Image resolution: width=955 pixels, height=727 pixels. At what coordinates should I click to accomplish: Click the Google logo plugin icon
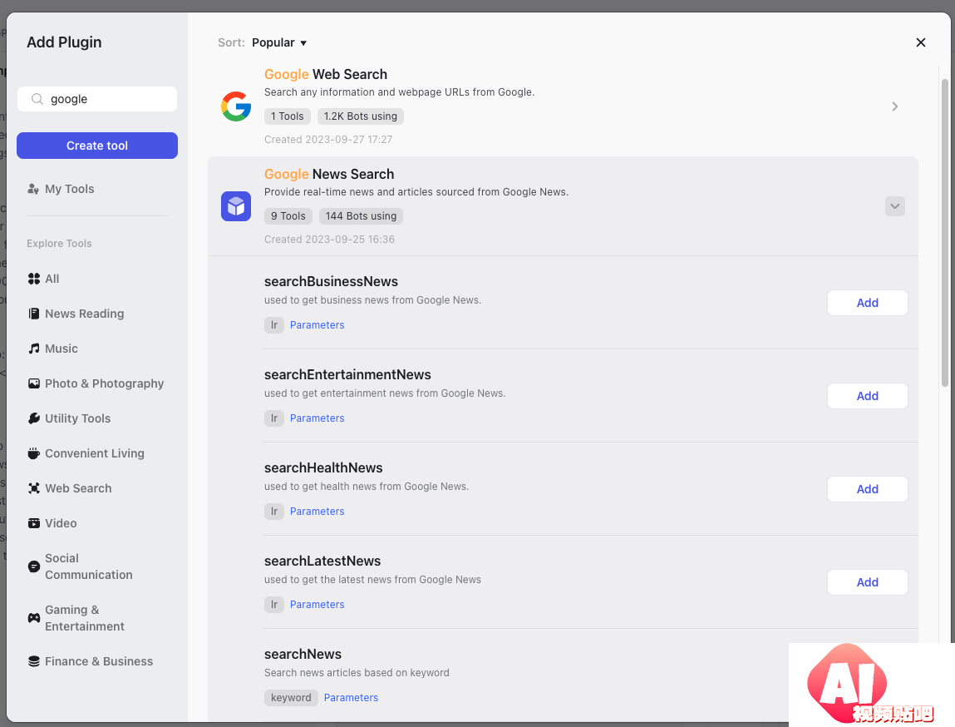coord(236,106)
